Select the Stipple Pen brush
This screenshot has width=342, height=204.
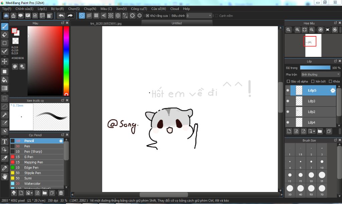(x=37, y=173)
